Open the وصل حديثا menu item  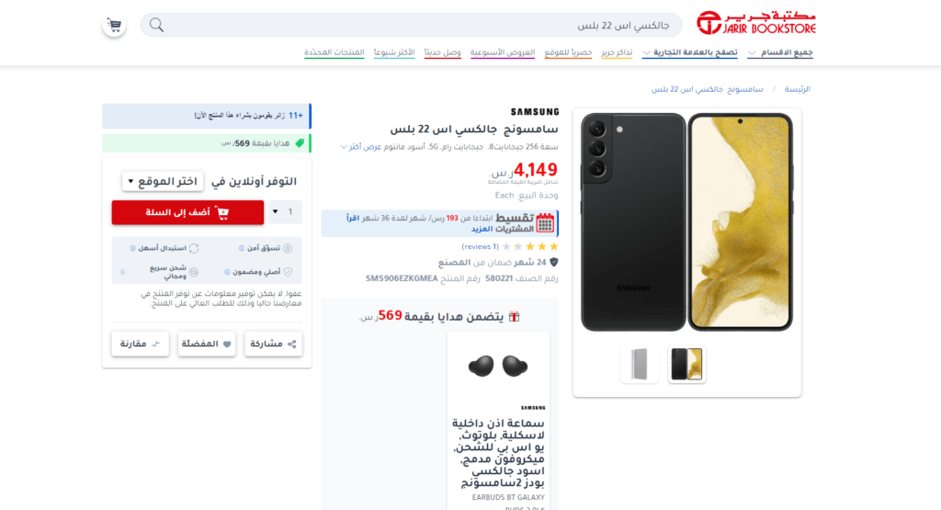point(442,52)
